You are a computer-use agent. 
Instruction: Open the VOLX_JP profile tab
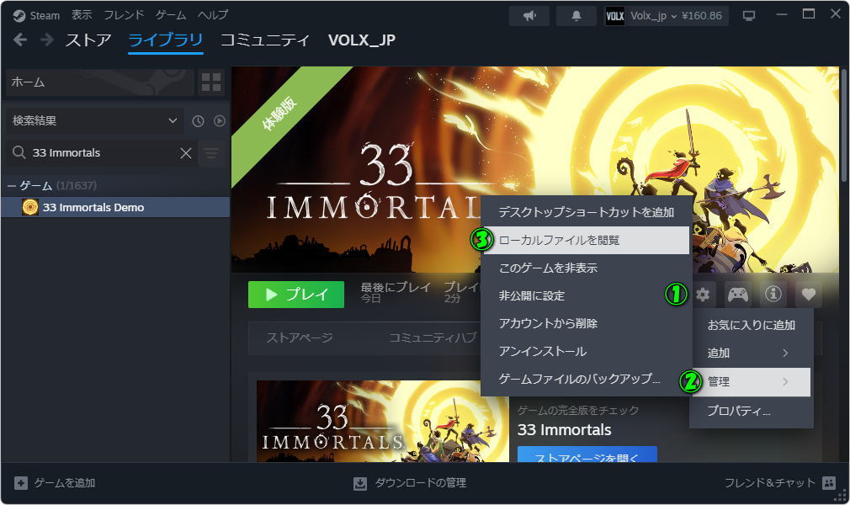[x=362, y=40]
